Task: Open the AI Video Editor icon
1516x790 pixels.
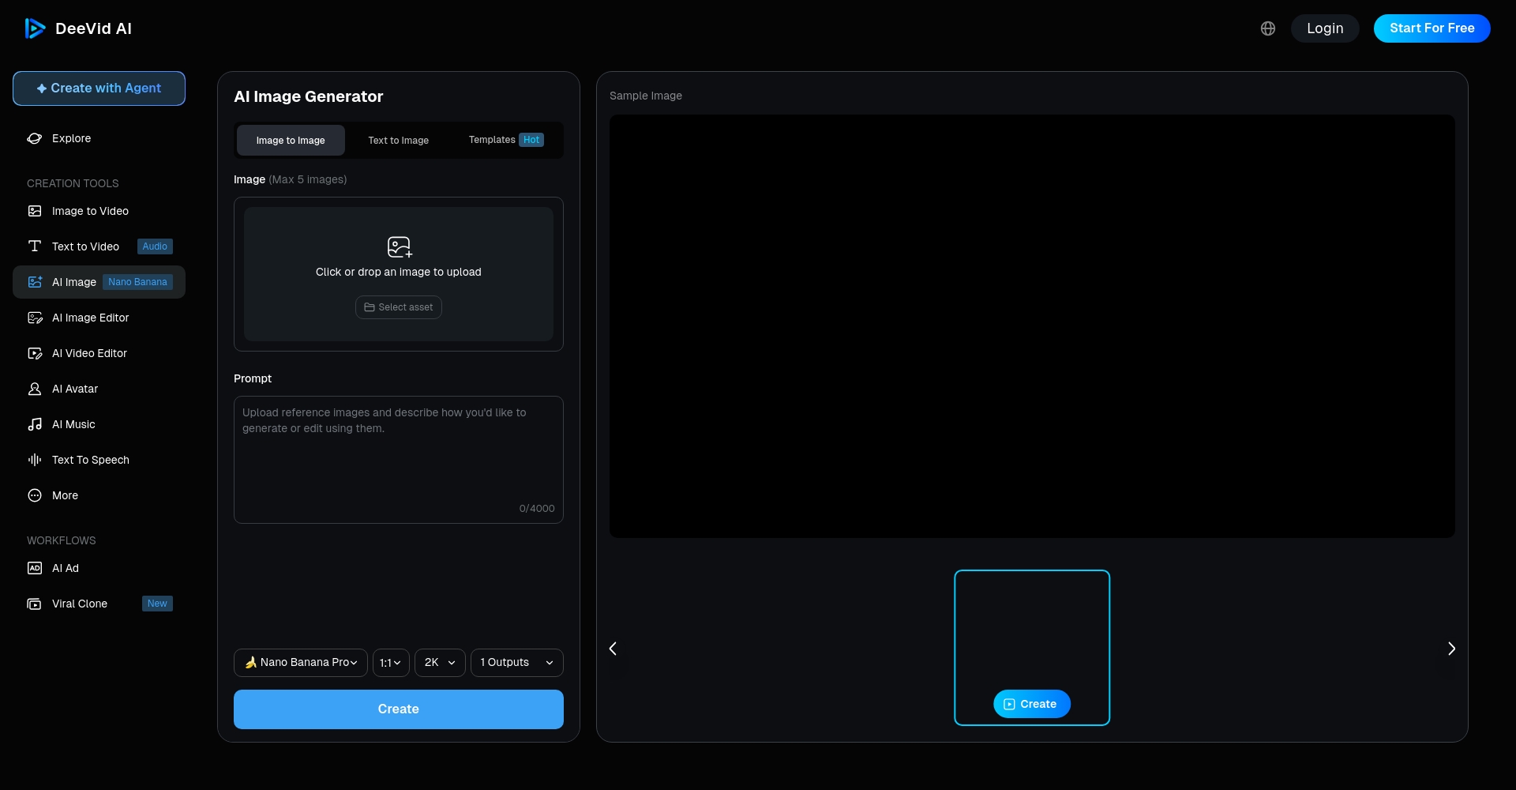Action: pos(35,353)
